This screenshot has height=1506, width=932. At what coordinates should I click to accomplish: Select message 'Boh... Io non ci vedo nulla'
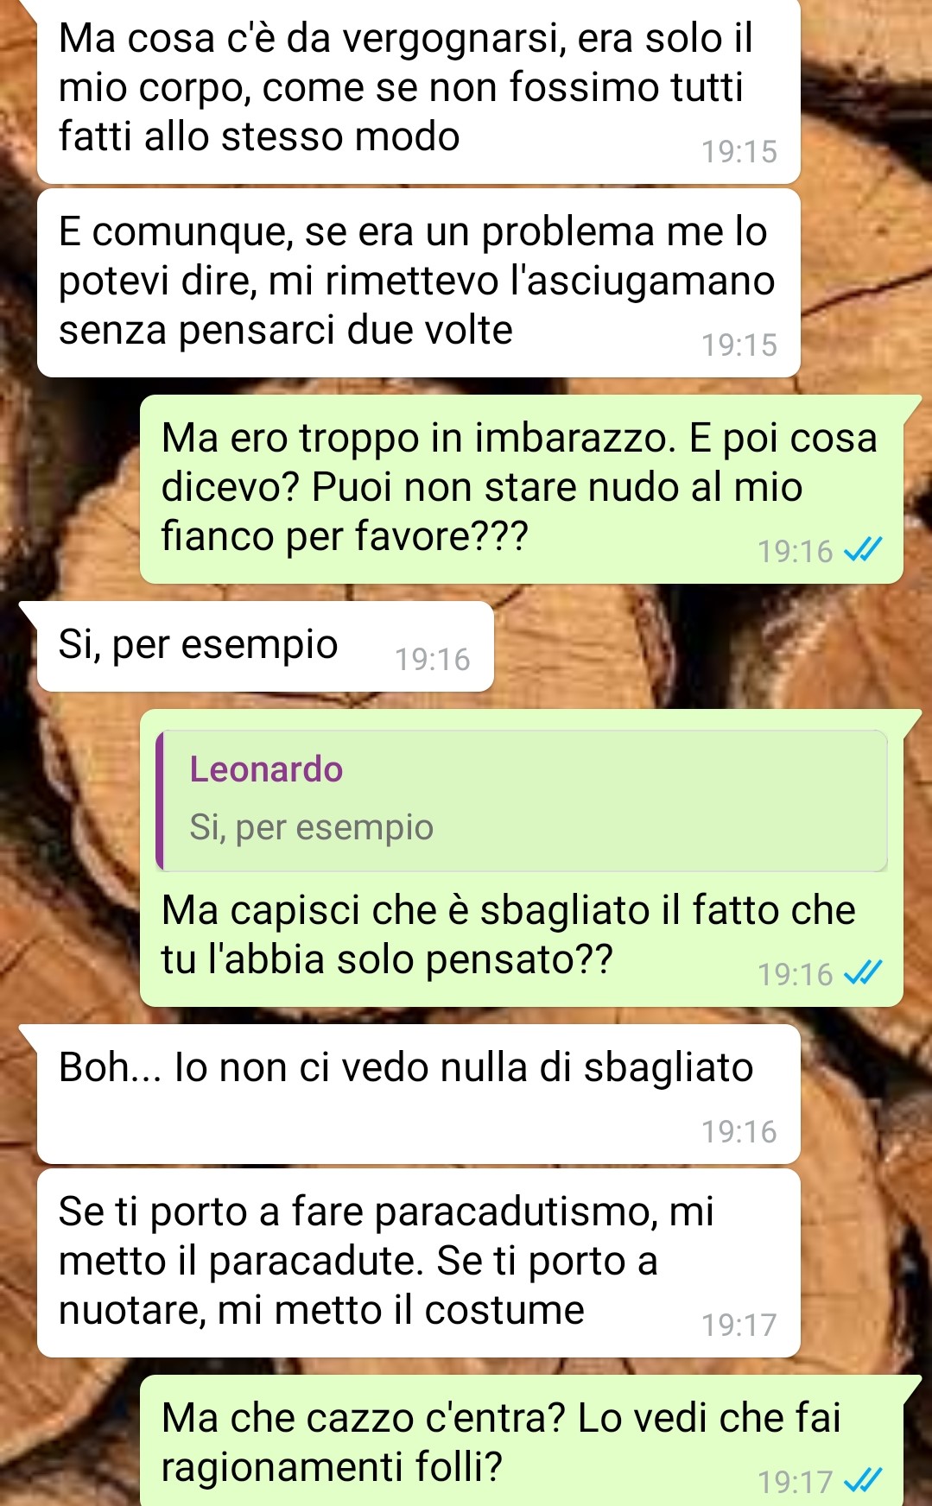coord(419,1094)
